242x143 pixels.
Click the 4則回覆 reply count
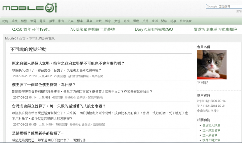[x=57, y=98]
